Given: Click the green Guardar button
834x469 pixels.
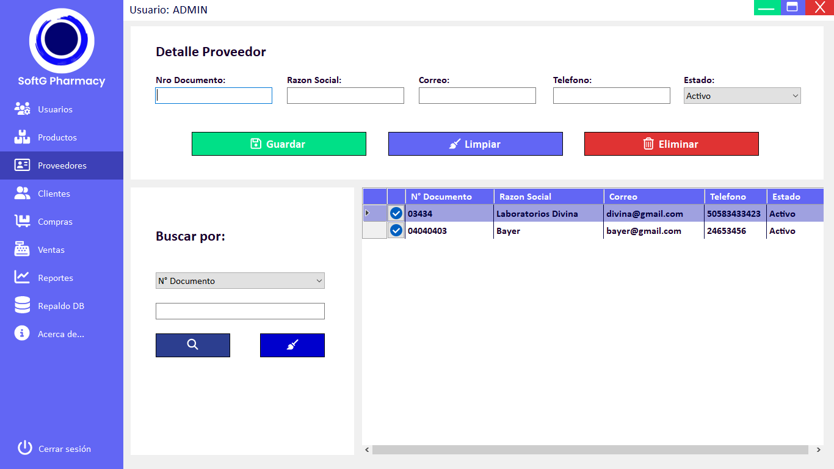Looking at the screenshot, I should 278,144.
